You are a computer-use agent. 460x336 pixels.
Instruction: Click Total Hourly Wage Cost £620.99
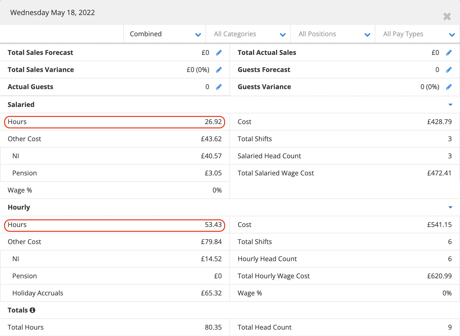click(x=439, y=276)
